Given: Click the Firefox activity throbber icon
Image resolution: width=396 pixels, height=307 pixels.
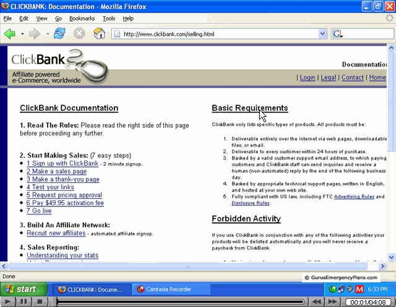Looking at the screenshot, I should pyautogui.click(x=390, y=18).
